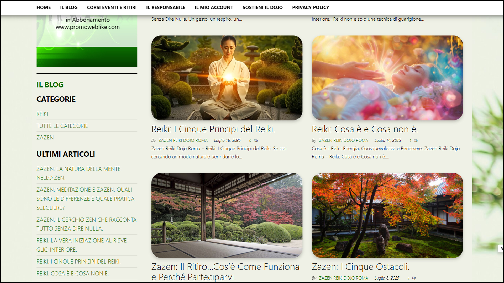Open the colorful Reiki healing hands thumbnail
Viewport: 504px width, 283px height.
coord(387,78)
